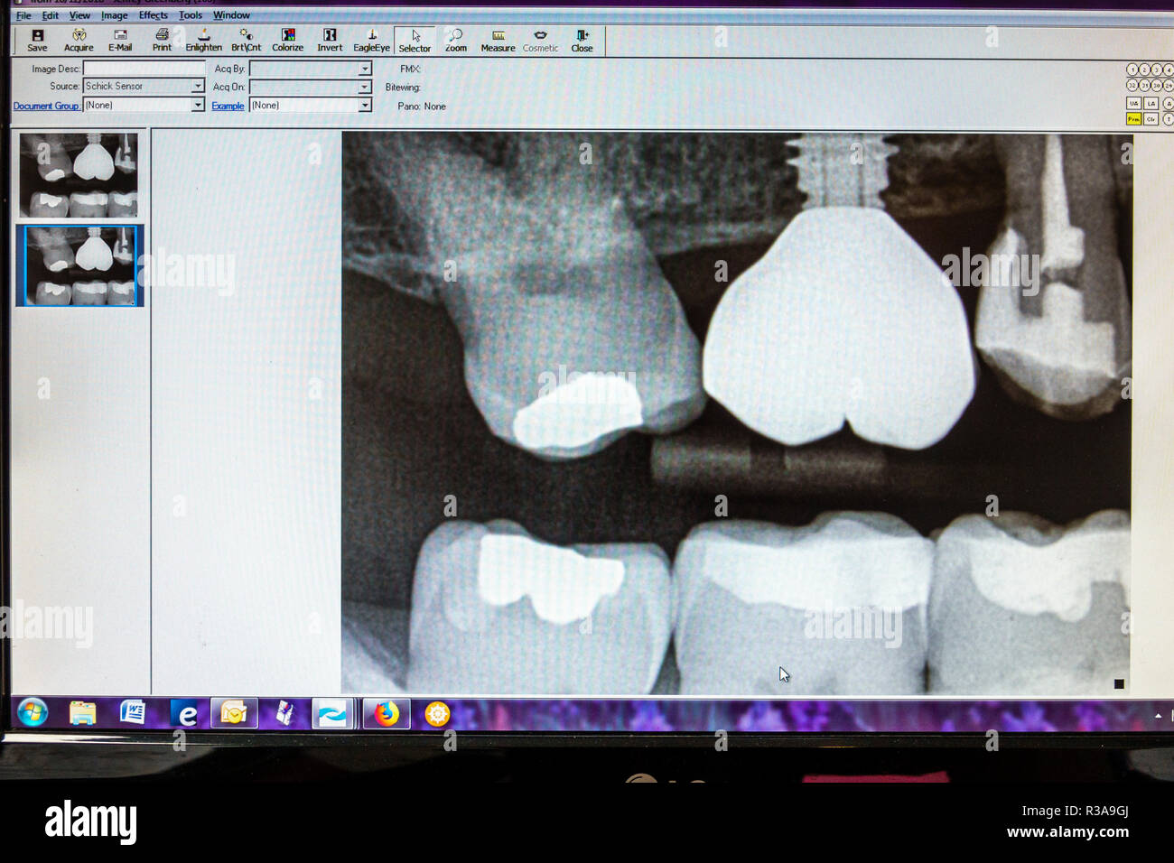Choose the Selector pointer tool

[415, 42]
